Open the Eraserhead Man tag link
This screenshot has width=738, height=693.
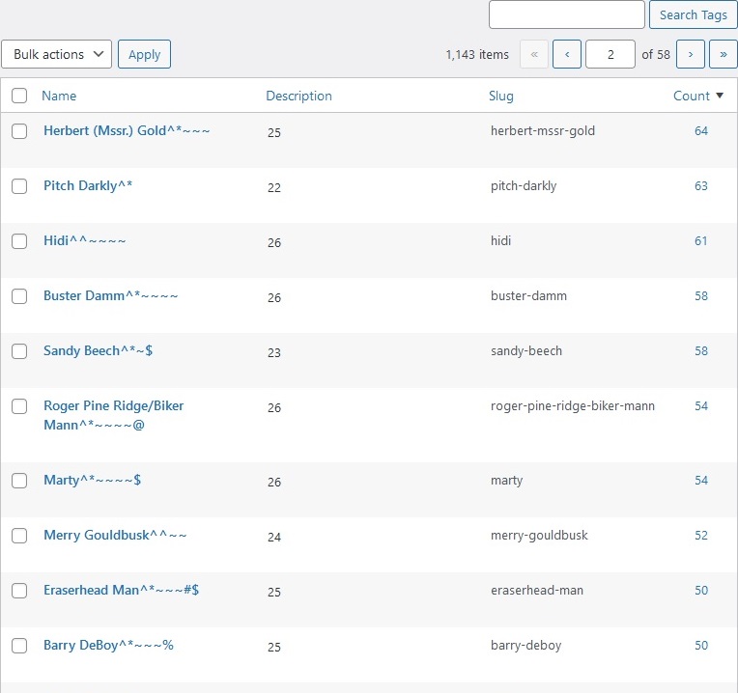click(x=121, y=590)
